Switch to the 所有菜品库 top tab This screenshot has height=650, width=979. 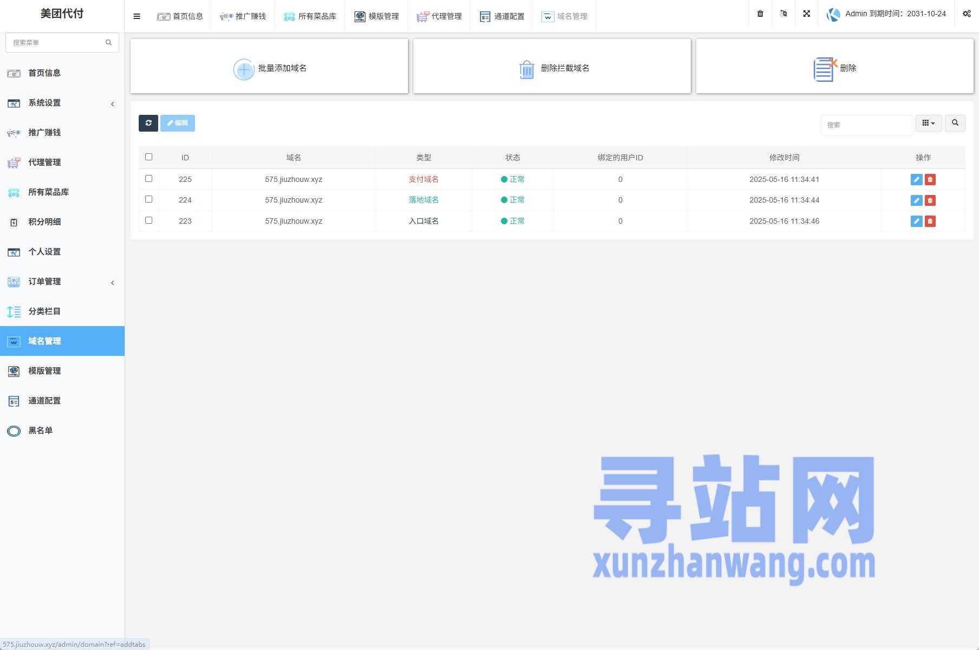pos(310,16)
